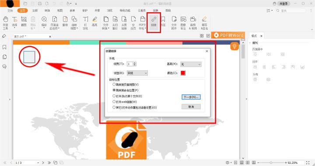Open the line style (线型) dropdown
The width and height of the screenshot is (315, 166).
[137, 73]
